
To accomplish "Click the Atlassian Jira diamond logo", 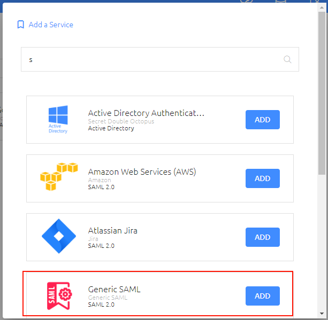I will tap(59, 236).
